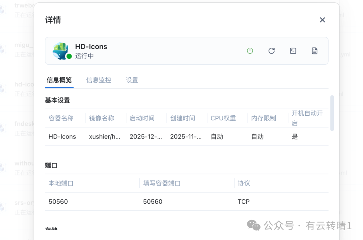Click the 容器名称 column header
This screenshot has width=363, height=240.
point(61,118)
